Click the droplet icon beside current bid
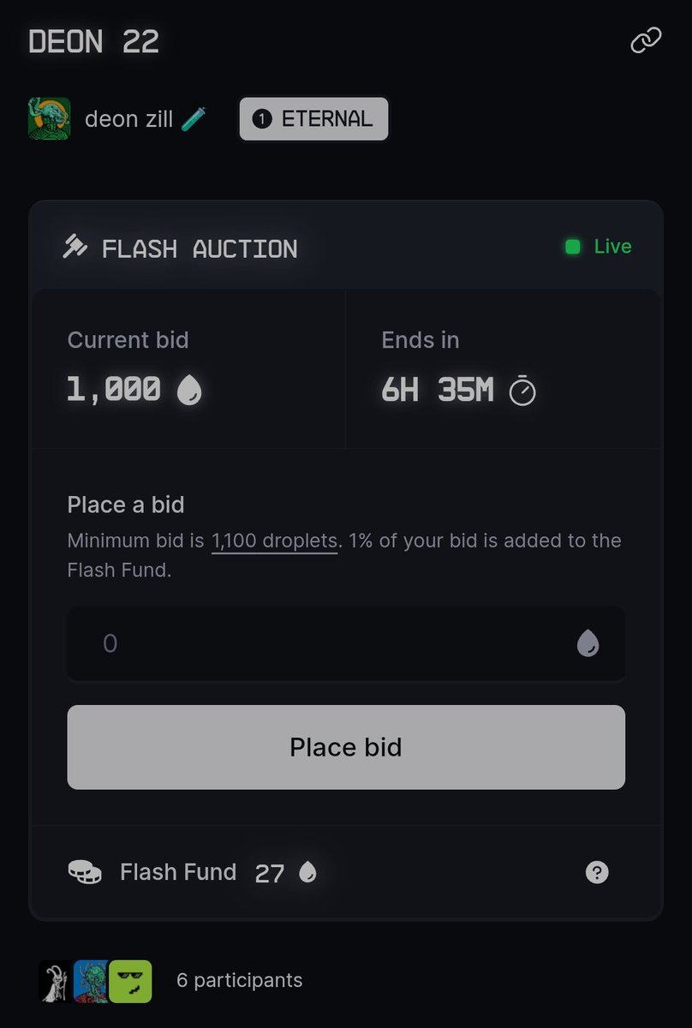The height and width of the screenshot is (1028, 692). (188, 391)
